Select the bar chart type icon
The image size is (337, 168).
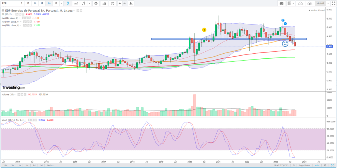[x=85, y=3]
